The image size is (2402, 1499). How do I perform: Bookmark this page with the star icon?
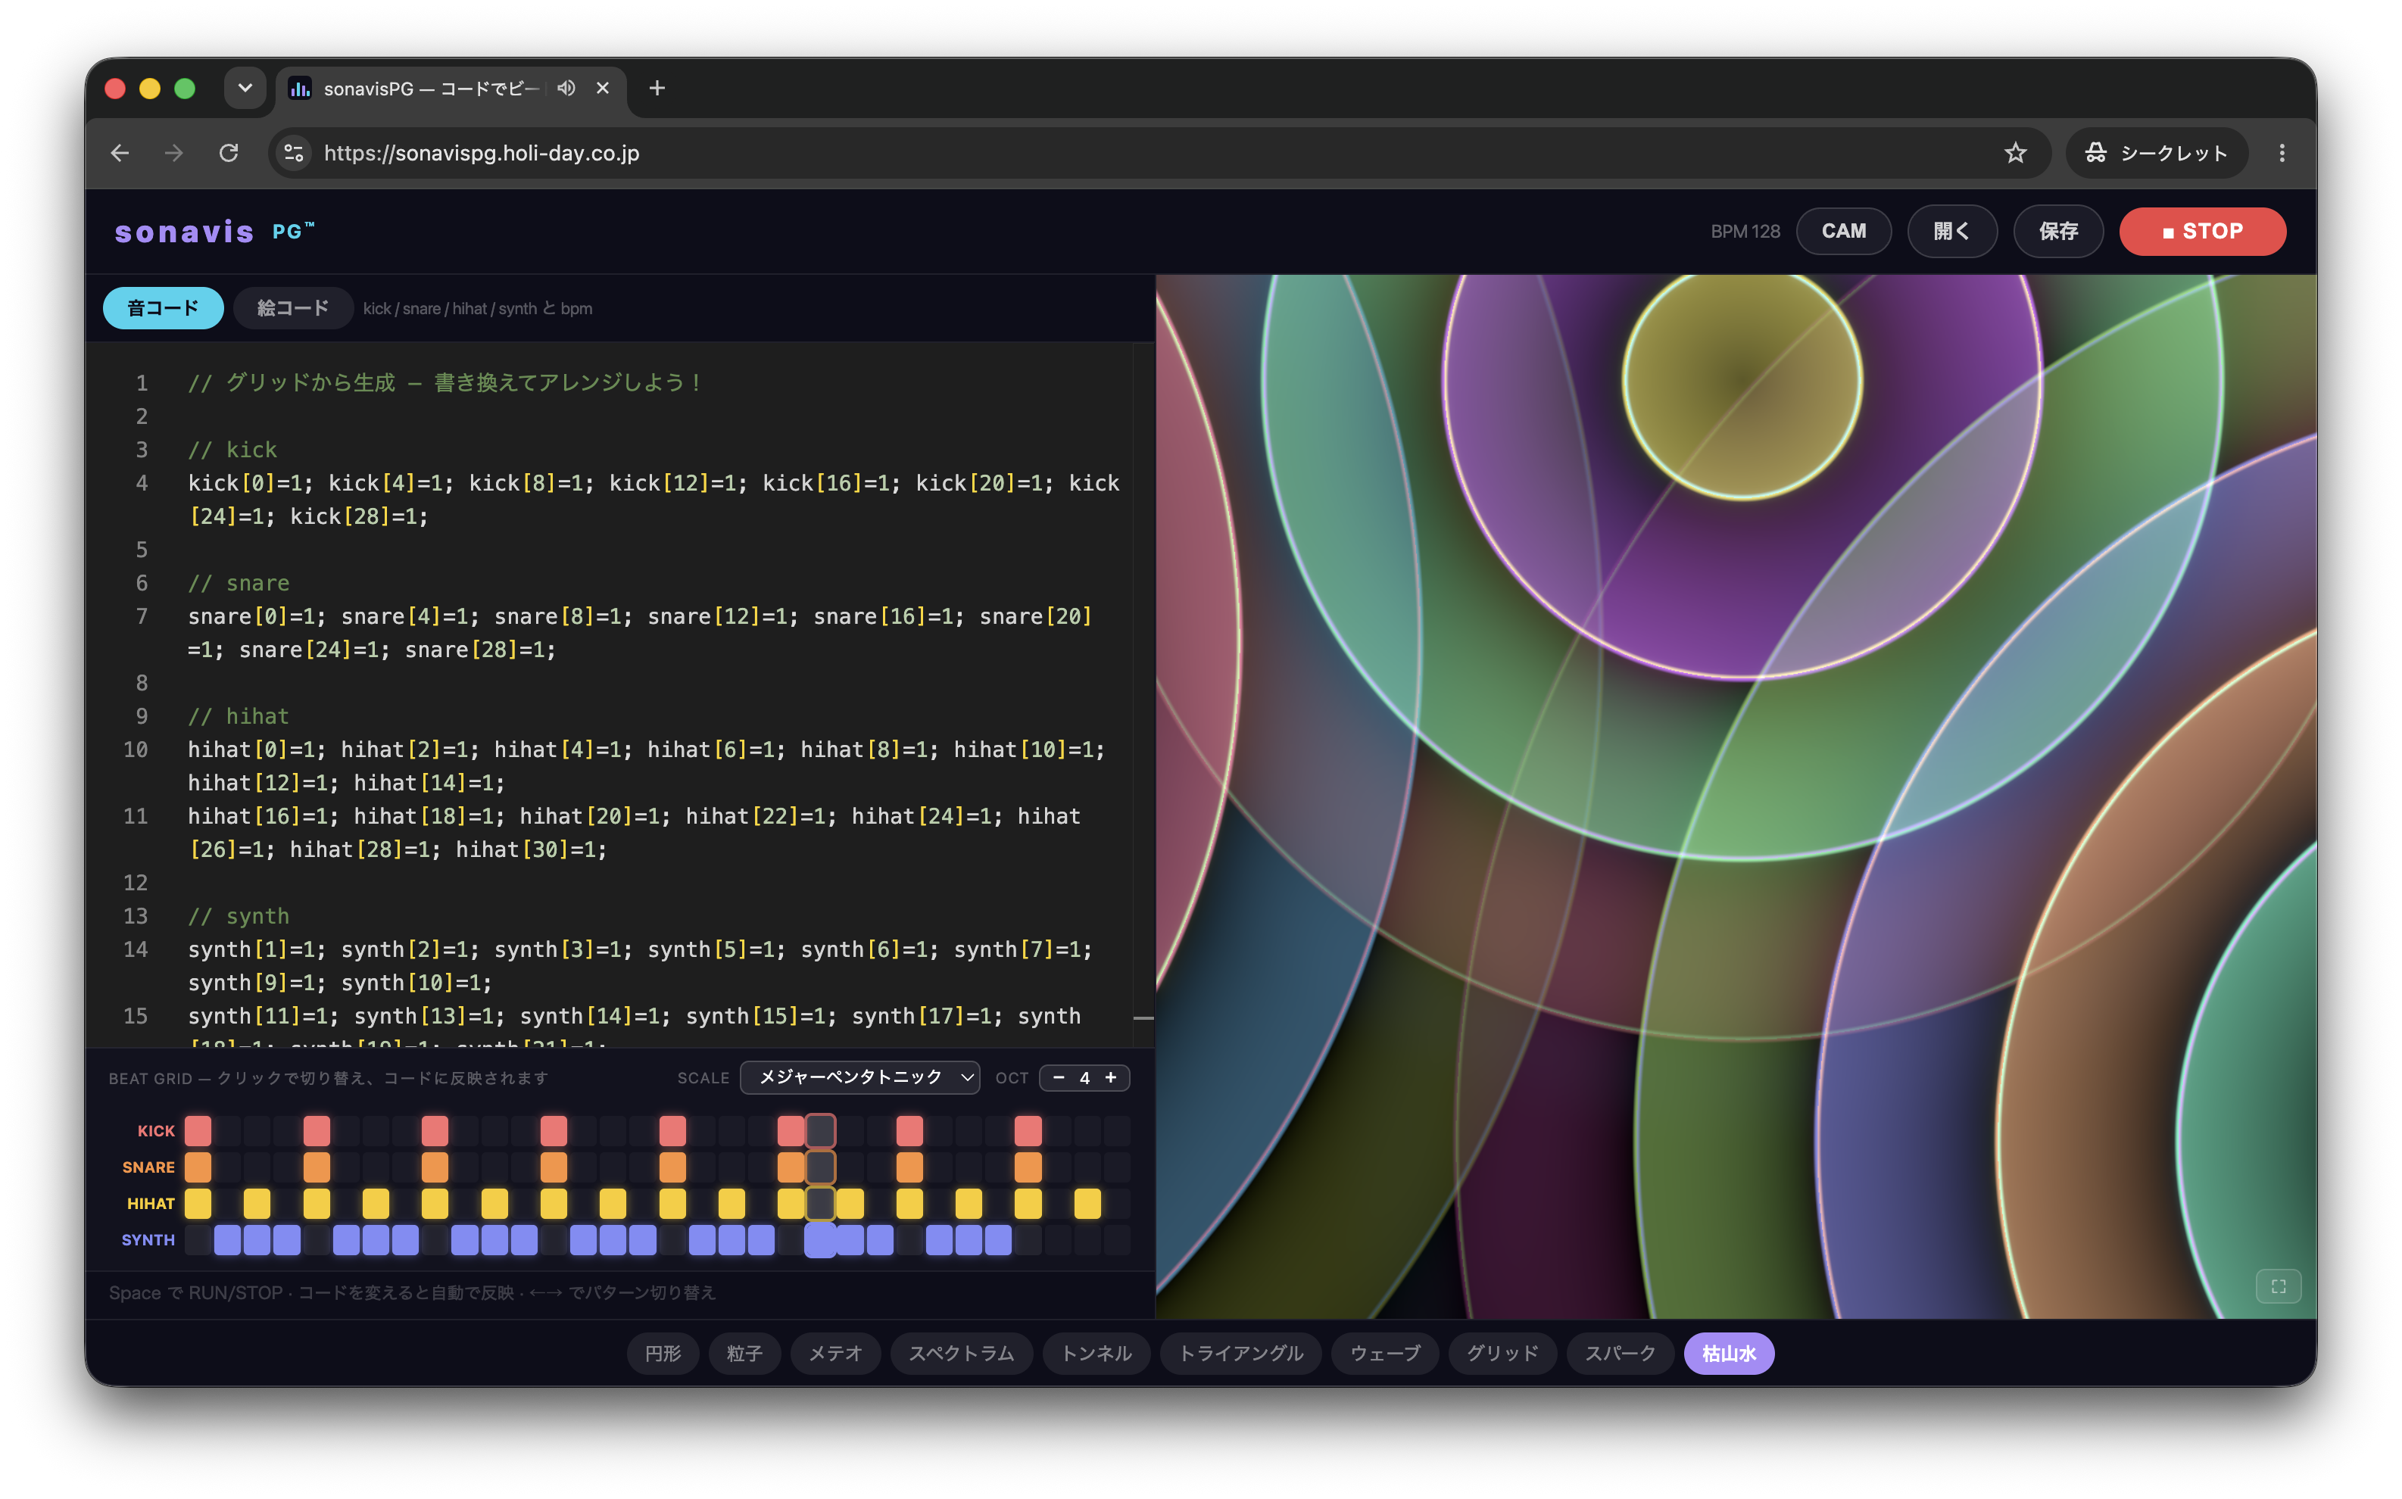(2015, 153)
